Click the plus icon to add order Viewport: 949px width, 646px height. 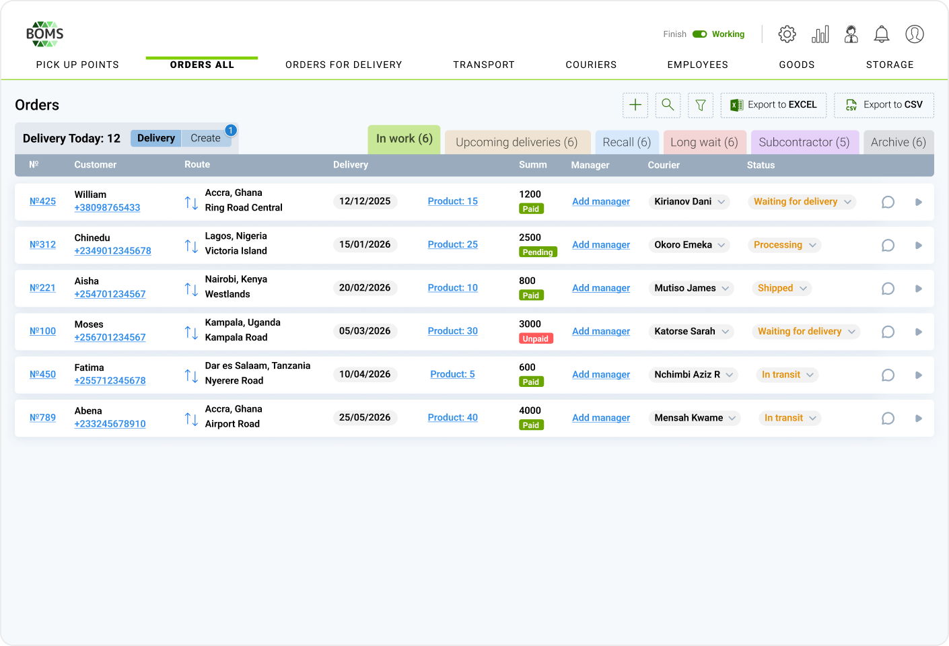(635, 105)
